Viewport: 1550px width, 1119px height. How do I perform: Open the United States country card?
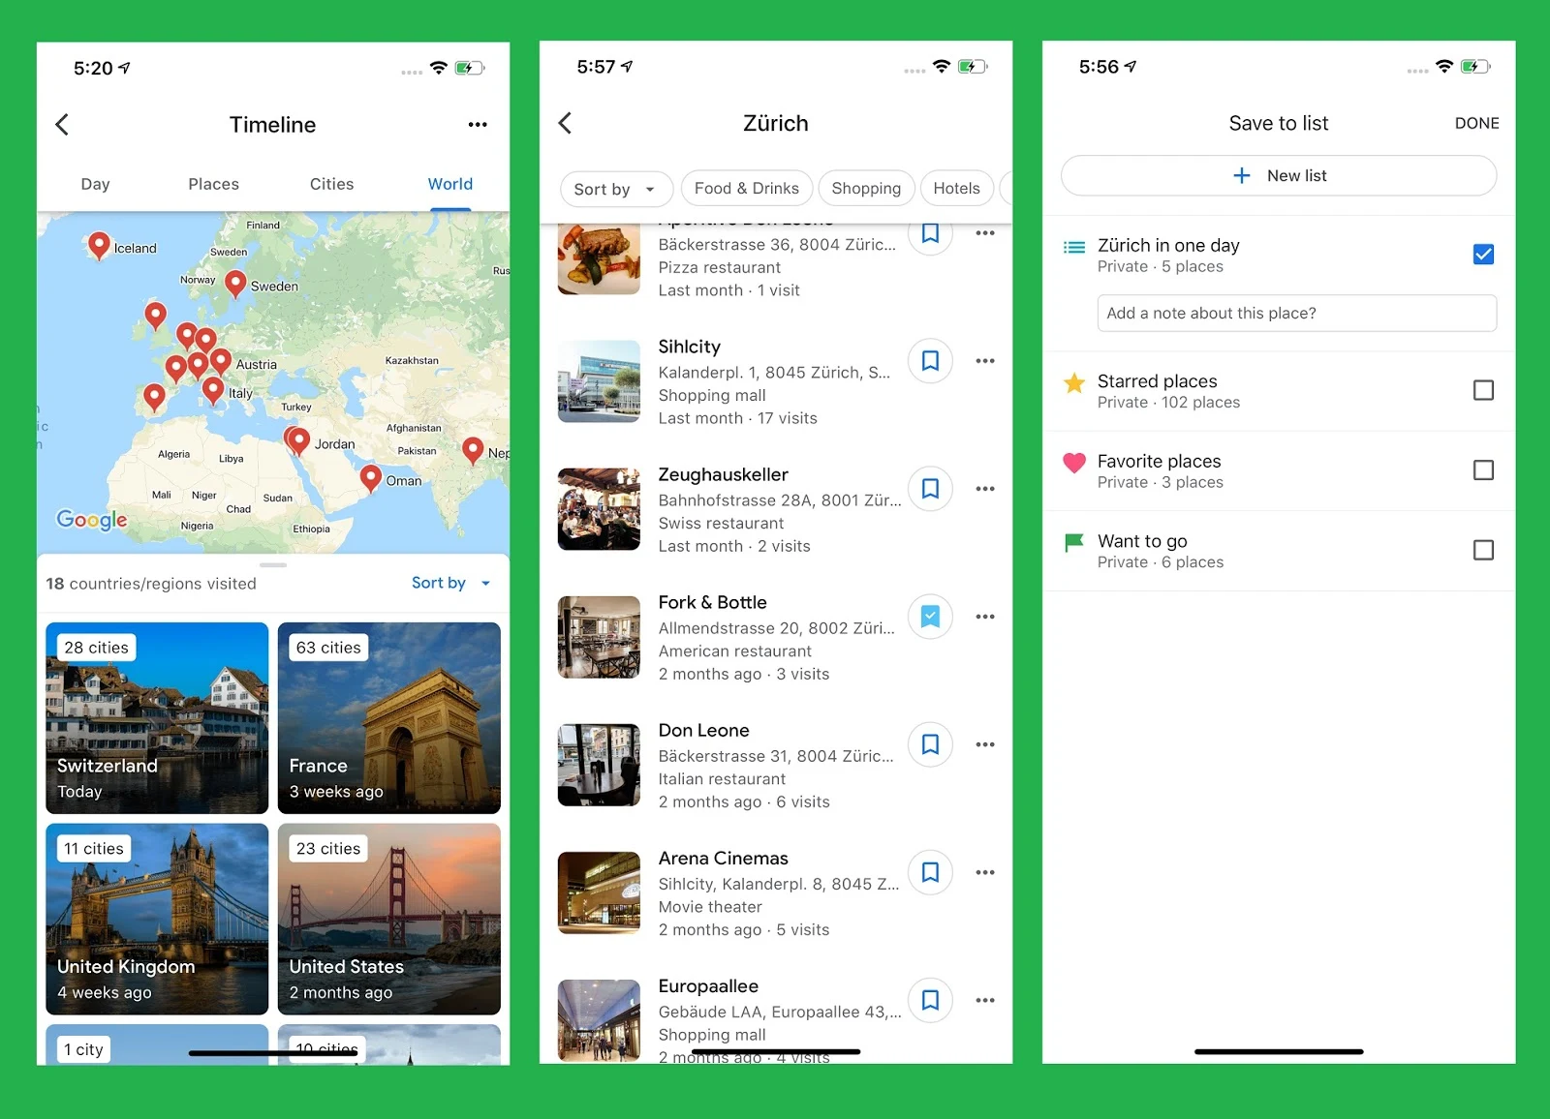pos(388,919)
